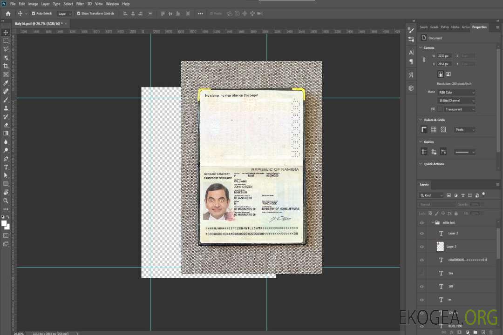Image resolution: width=503 pixels, height=335 pixels.
Task: Pick the Horizontal Type tool
Action: (x=6, y=167)
